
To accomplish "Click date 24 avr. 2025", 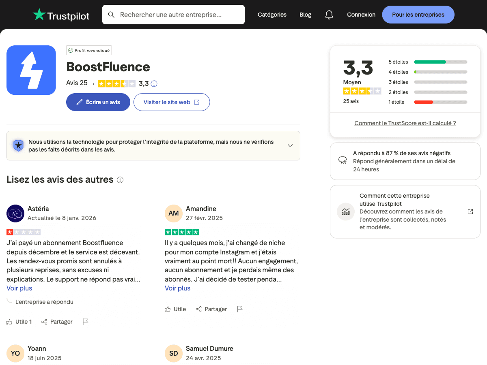I will (x=203, y=358).
